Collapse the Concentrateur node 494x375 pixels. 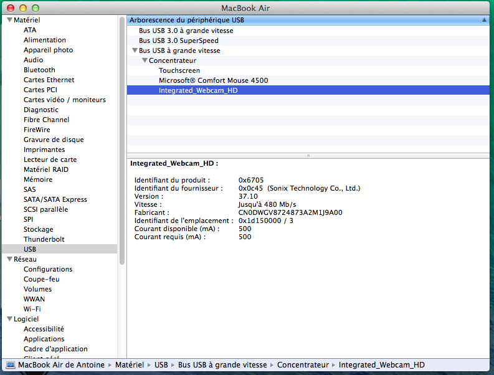click(145, 60)
